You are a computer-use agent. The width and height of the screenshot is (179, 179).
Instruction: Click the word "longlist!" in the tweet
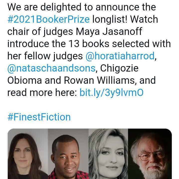point(113,19)
